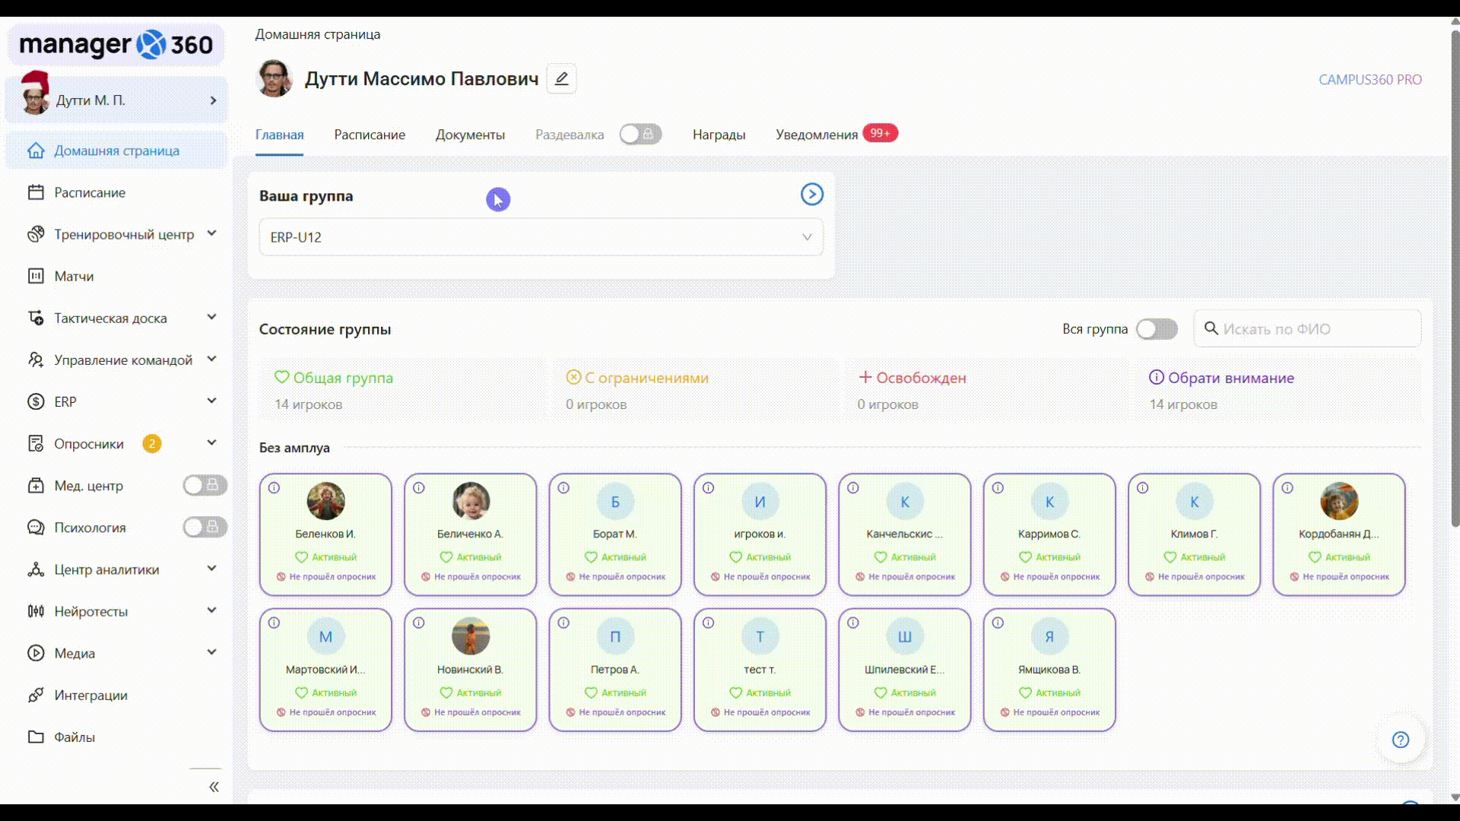Viewport: 1460px width, 821px height.
Task: Switch to the Документы tab
Action: (470, 135)
